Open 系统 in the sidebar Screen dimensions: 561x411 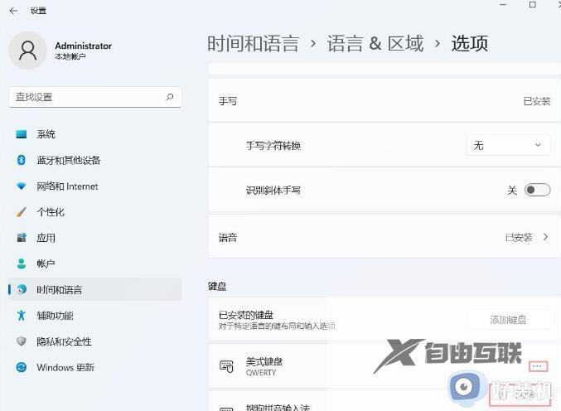[94, 134]
